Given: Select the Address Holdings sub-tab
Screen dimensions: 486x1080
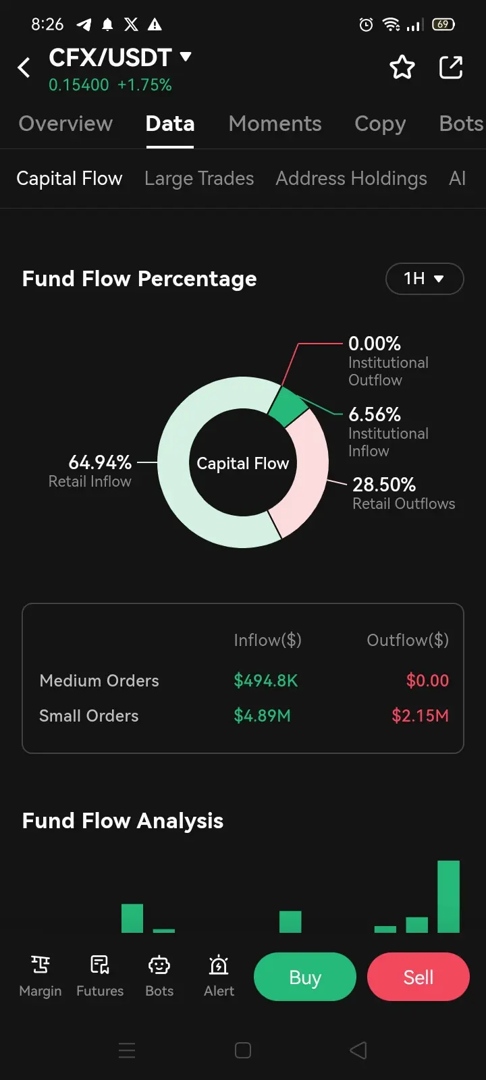Looking at the screenshot, I should pyautogui.click(x=351, y=178).
